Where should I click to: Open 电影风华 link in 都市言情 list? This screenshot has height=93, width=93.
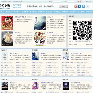pos(65,65)
